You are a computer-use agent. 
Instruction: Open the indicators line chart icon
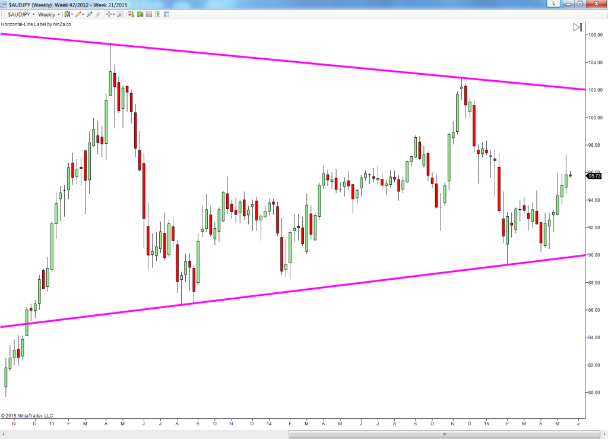(x=149, y=14)
